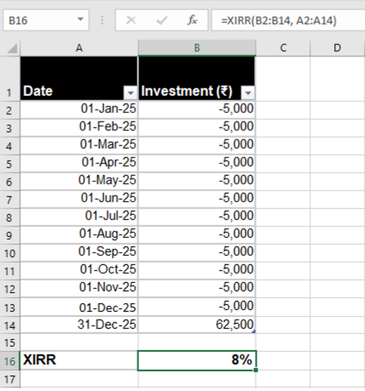365x391 pixels.
Task: Select row 14 header
Action: click(10, 325)
